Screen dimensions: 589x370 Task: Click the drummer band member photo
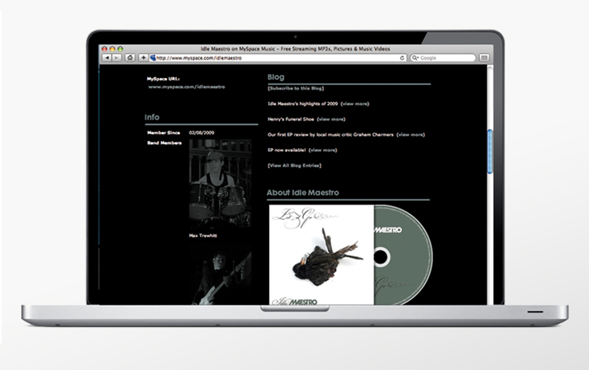coord(220,183)
